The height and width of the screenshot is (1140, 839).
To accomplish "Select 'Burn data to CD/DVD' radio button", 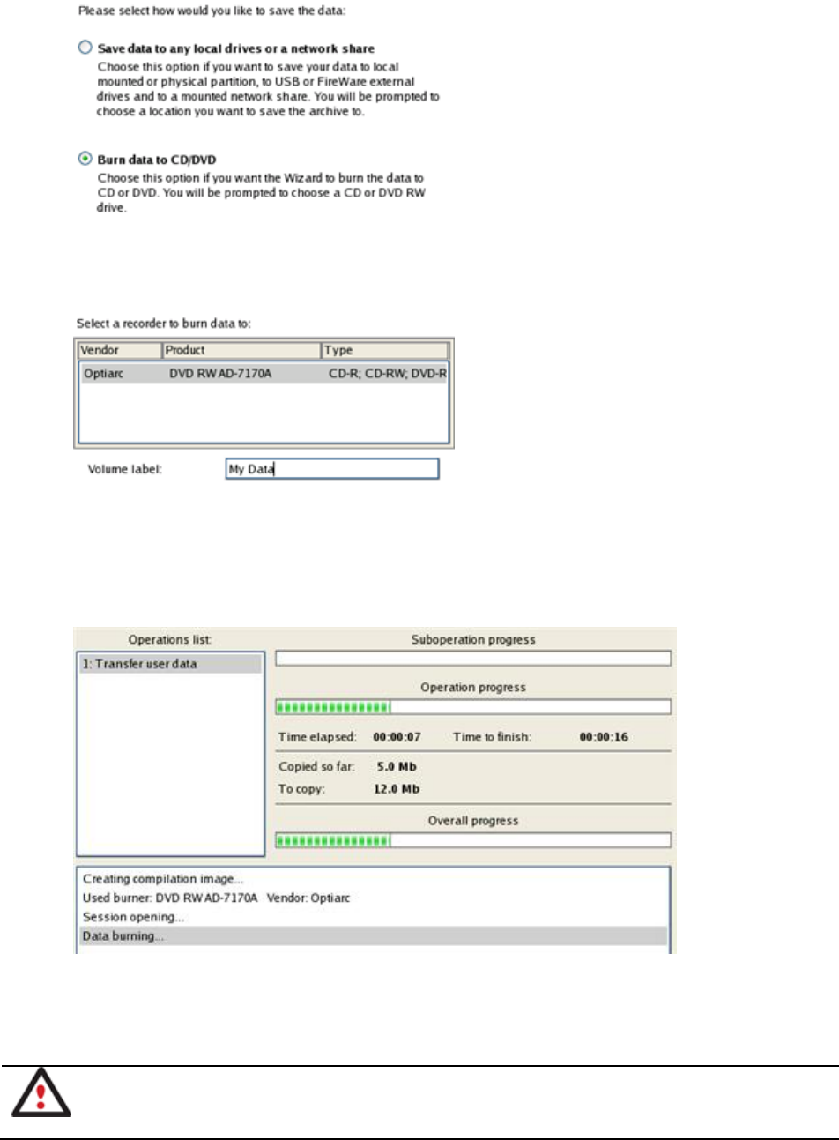I will [85, 159].
